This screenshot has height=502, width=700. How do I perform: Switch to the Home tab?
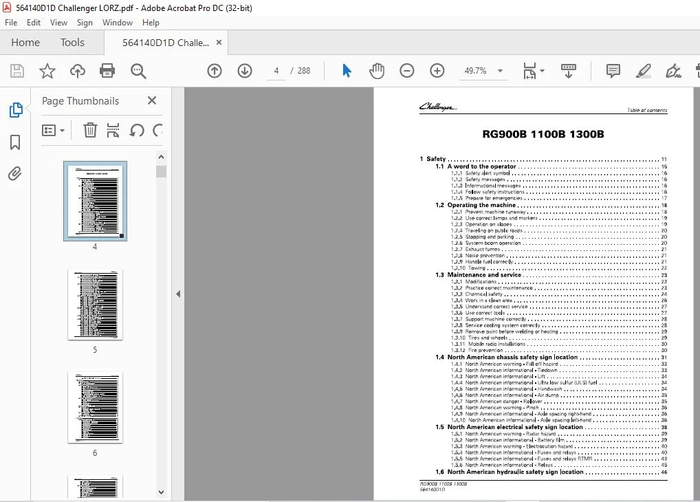click(25, 43)
